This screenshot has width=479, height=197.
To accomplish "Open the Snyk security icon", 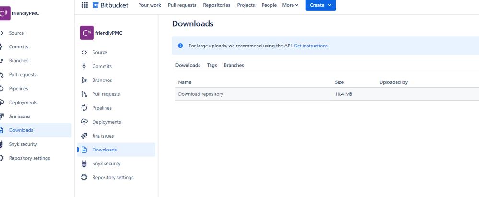I will point(84,164).
